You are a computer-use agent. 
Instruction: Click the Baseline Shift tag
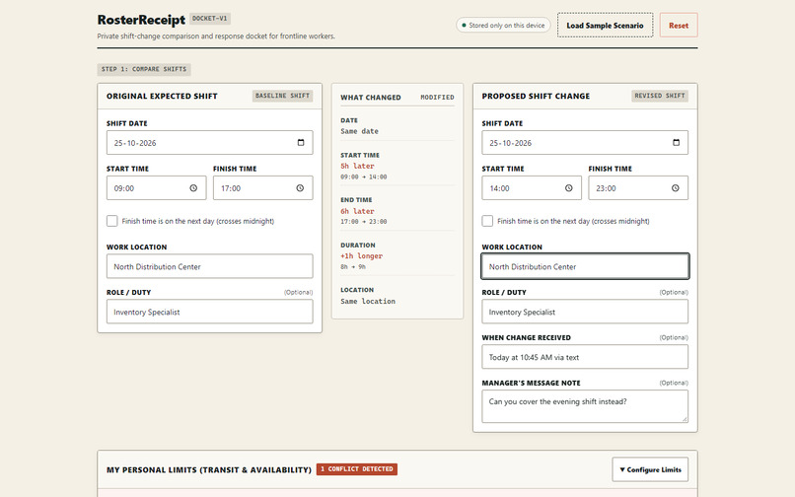coord(282,96)
